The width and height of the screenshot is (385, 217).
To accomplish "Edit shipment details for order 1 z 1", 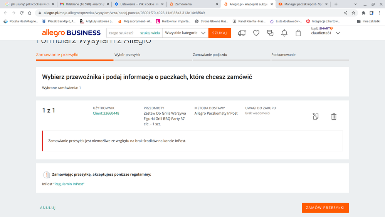I will click(316, 116).
